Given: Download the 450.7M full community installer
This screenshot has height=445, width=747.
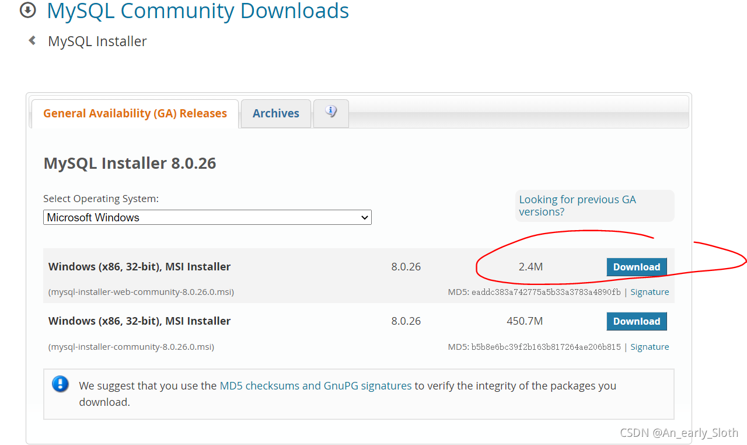Looking at the screenshot, I should coord(637,321).
